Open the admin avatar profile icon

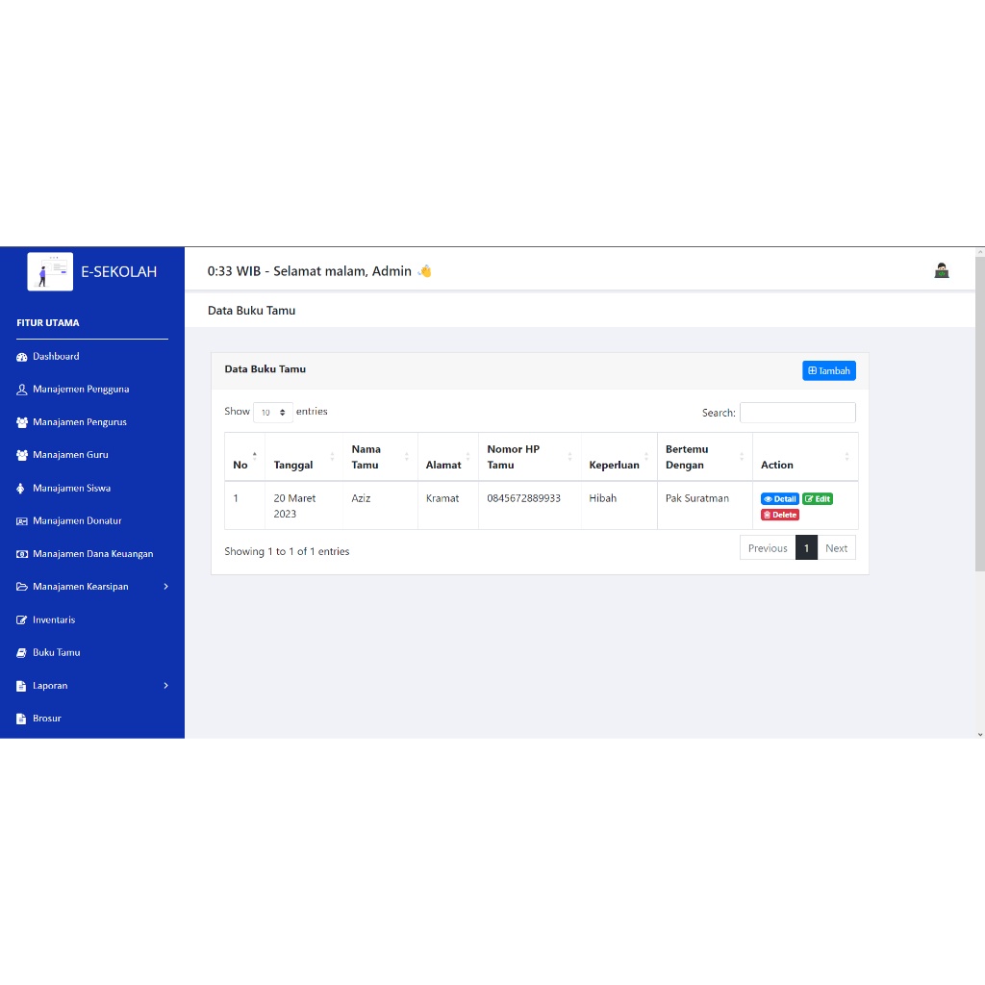click(941, 270)
